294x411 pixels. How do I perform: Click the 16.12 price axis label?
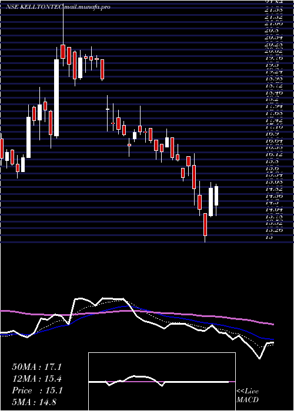pos(273,154)
